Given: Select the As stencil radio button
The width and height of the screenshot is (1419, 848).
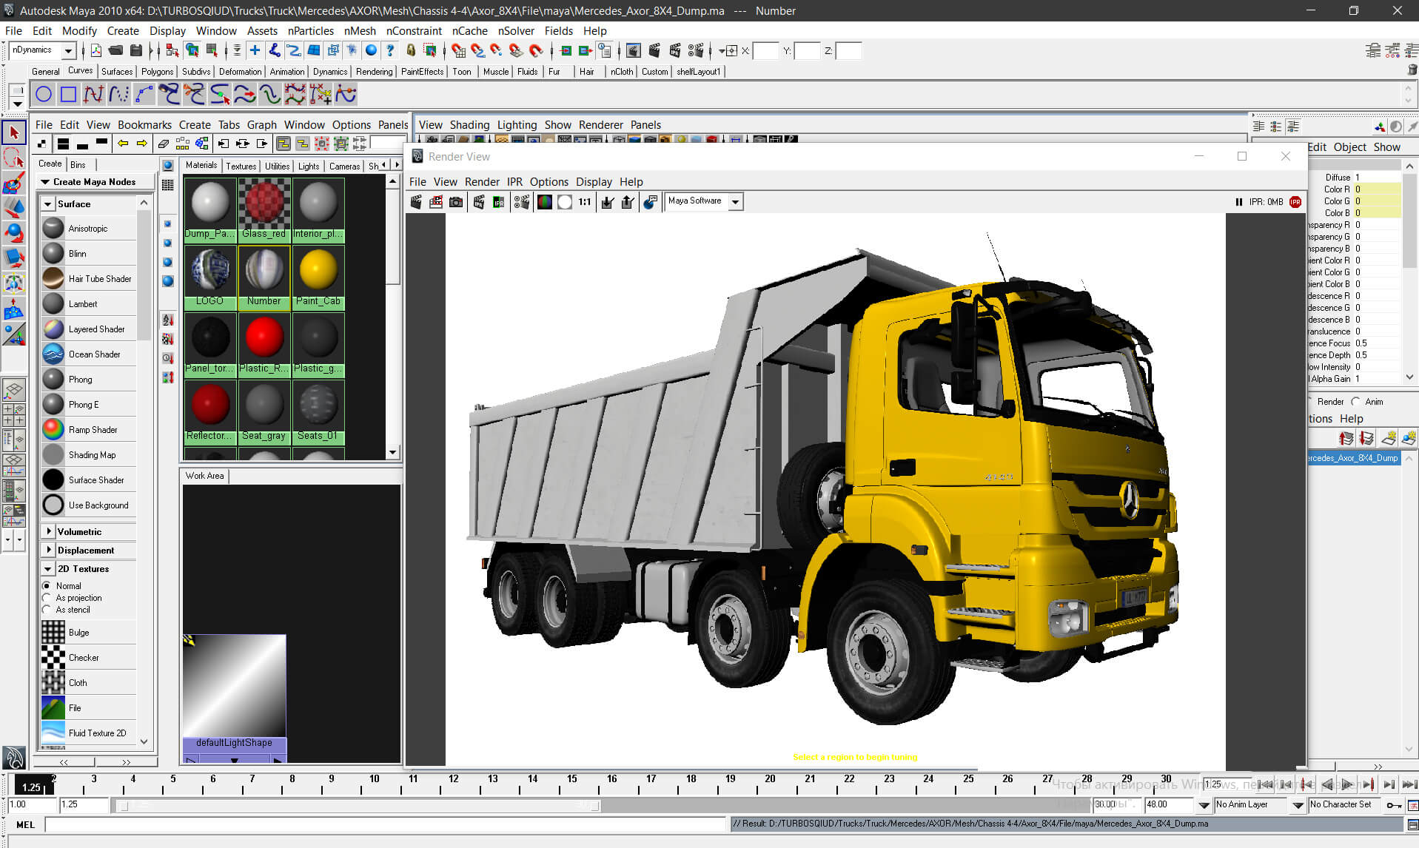Looking at the screenshot, I should [x=47, y=609].
